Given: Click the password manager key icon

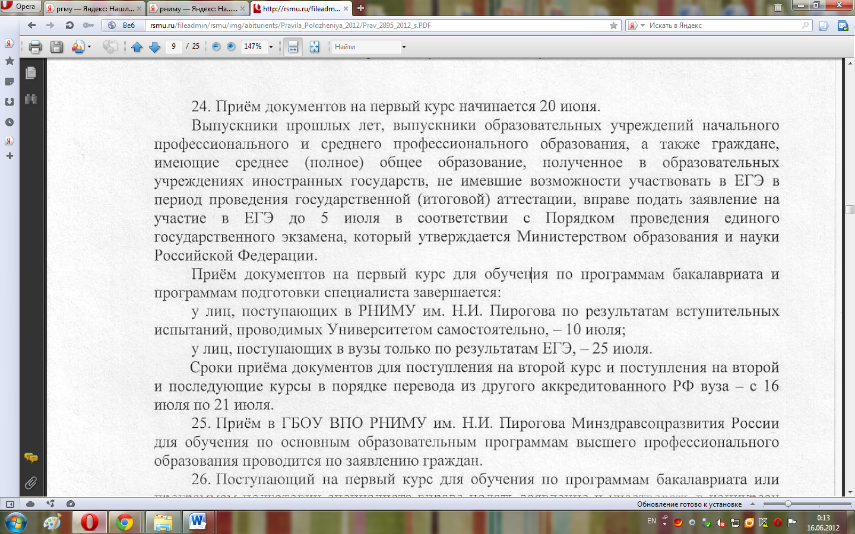Looking at the screenshot, I should 88,26.
